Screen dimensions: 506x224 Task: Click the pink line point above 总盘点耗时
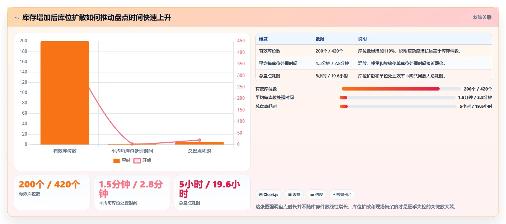(199, 140)
